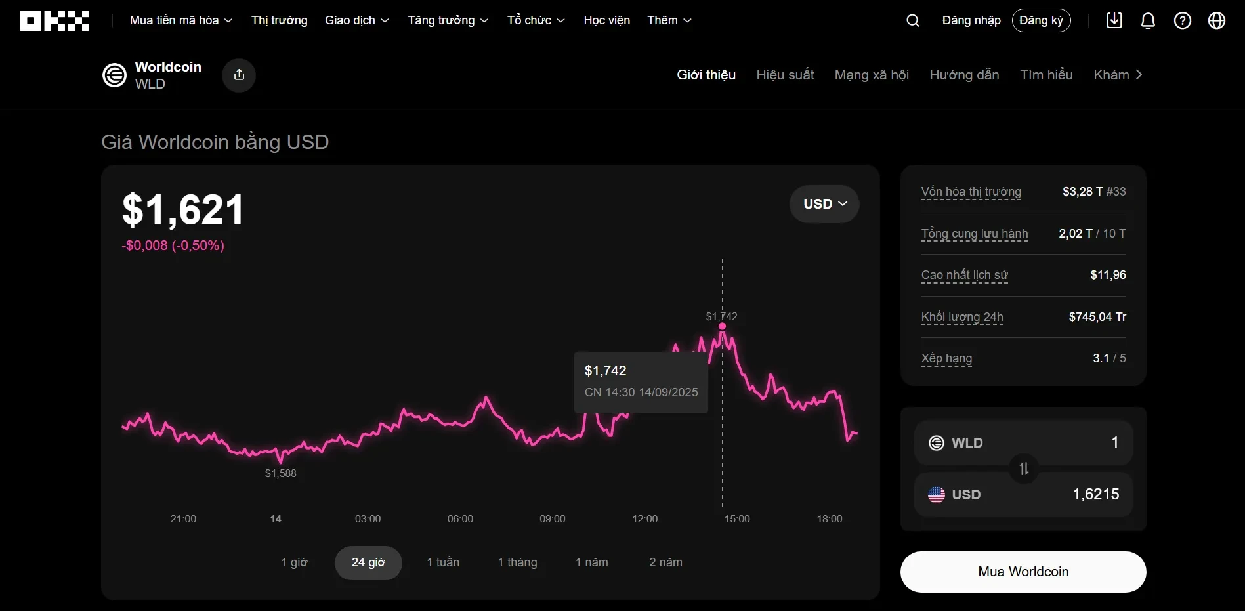This screenshot has height=611, width=1245.
Task: Click the share icon beside Worldcoin
Action: pyautogui.click(x=239, y=75)
